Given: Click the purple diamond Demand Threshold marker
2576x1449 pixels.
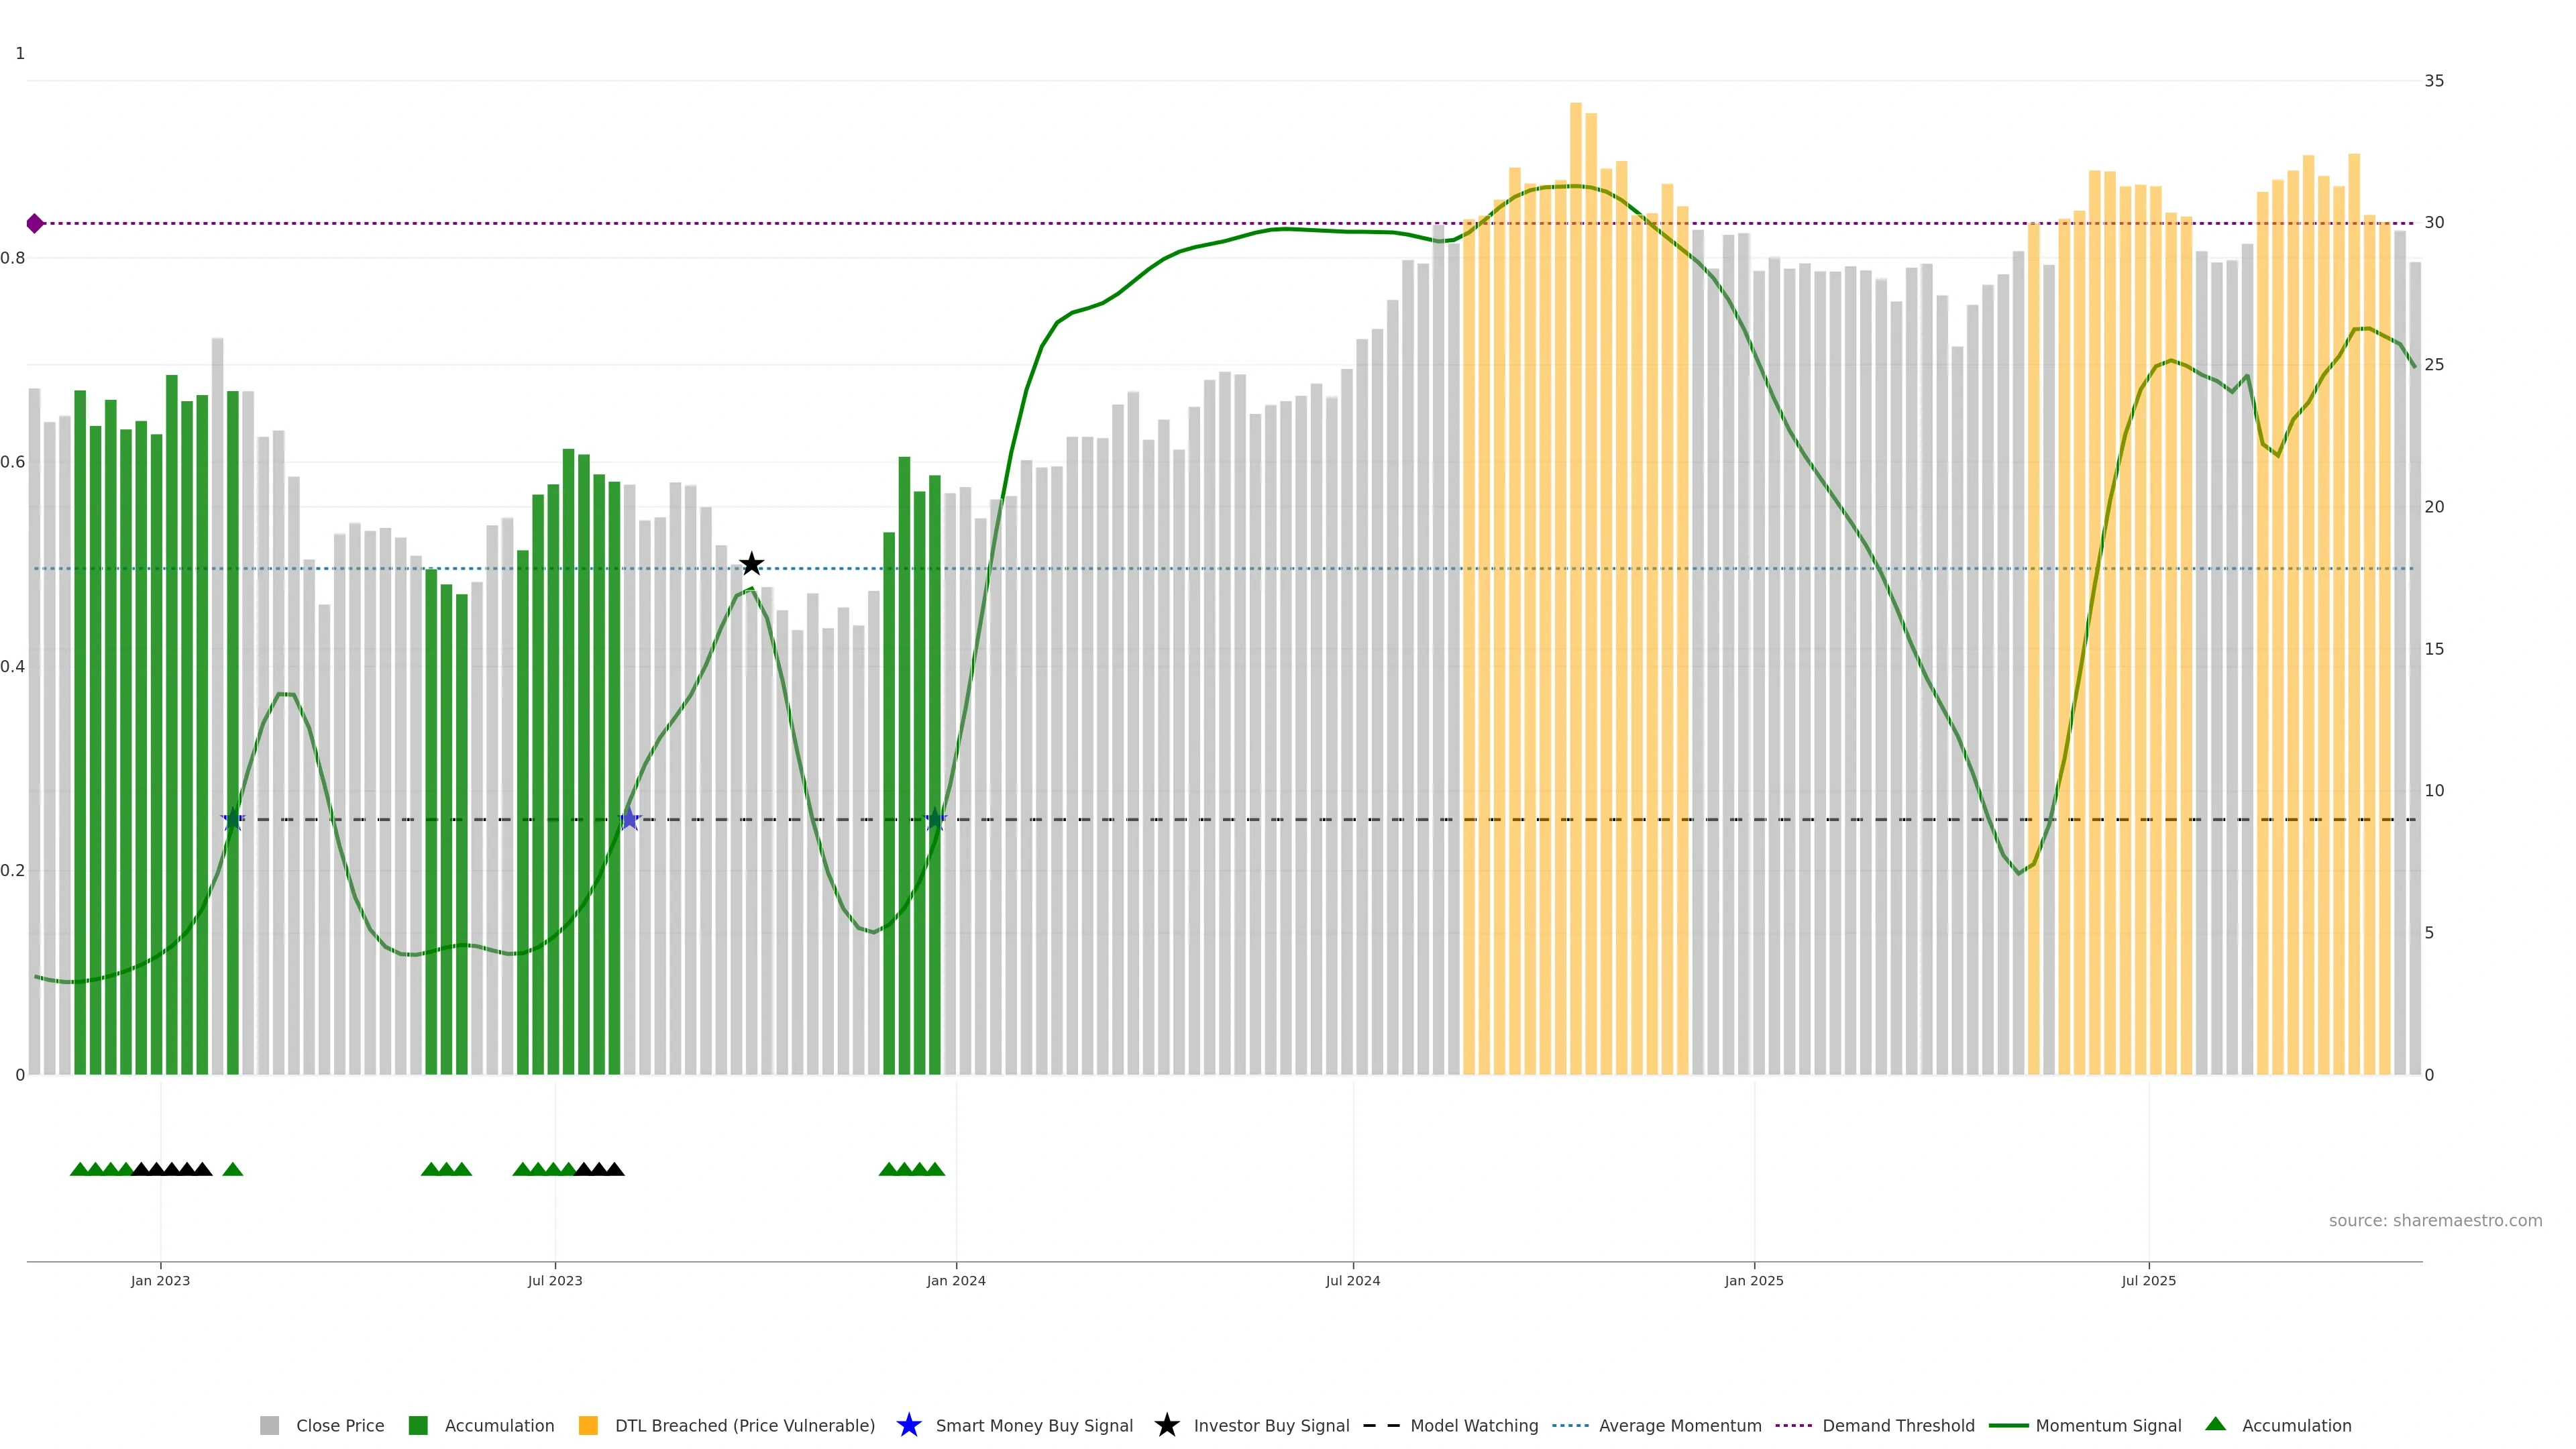Looking at the screenshot, I should tap(35, 223).
